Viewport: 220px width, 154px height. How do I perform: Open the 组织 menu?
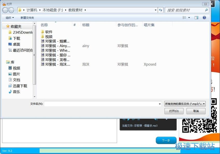(10, 18)
